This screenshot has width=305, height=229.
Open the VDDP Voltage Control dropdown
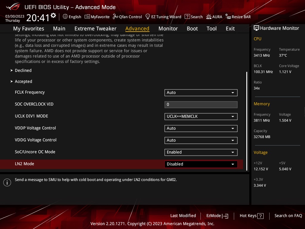click(201, 128)
